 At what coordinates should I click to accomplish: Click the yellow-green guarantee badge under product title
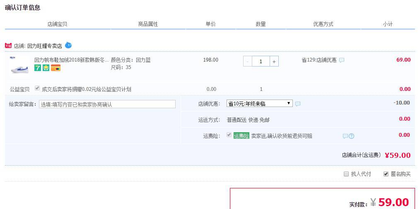point(46,68)
